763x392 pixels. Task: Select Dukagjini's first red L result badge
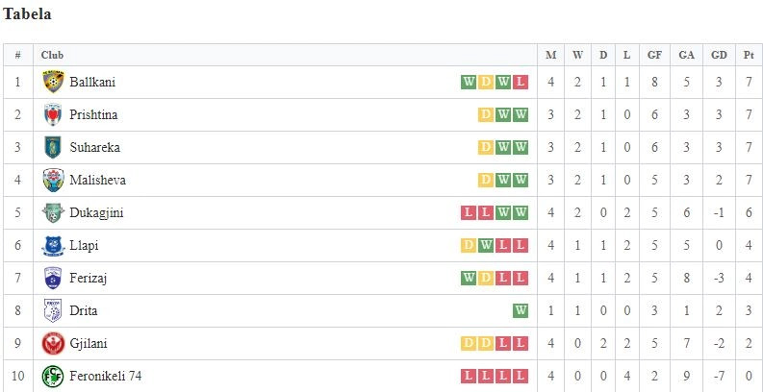pyautogui.click(x=469, y=212)
